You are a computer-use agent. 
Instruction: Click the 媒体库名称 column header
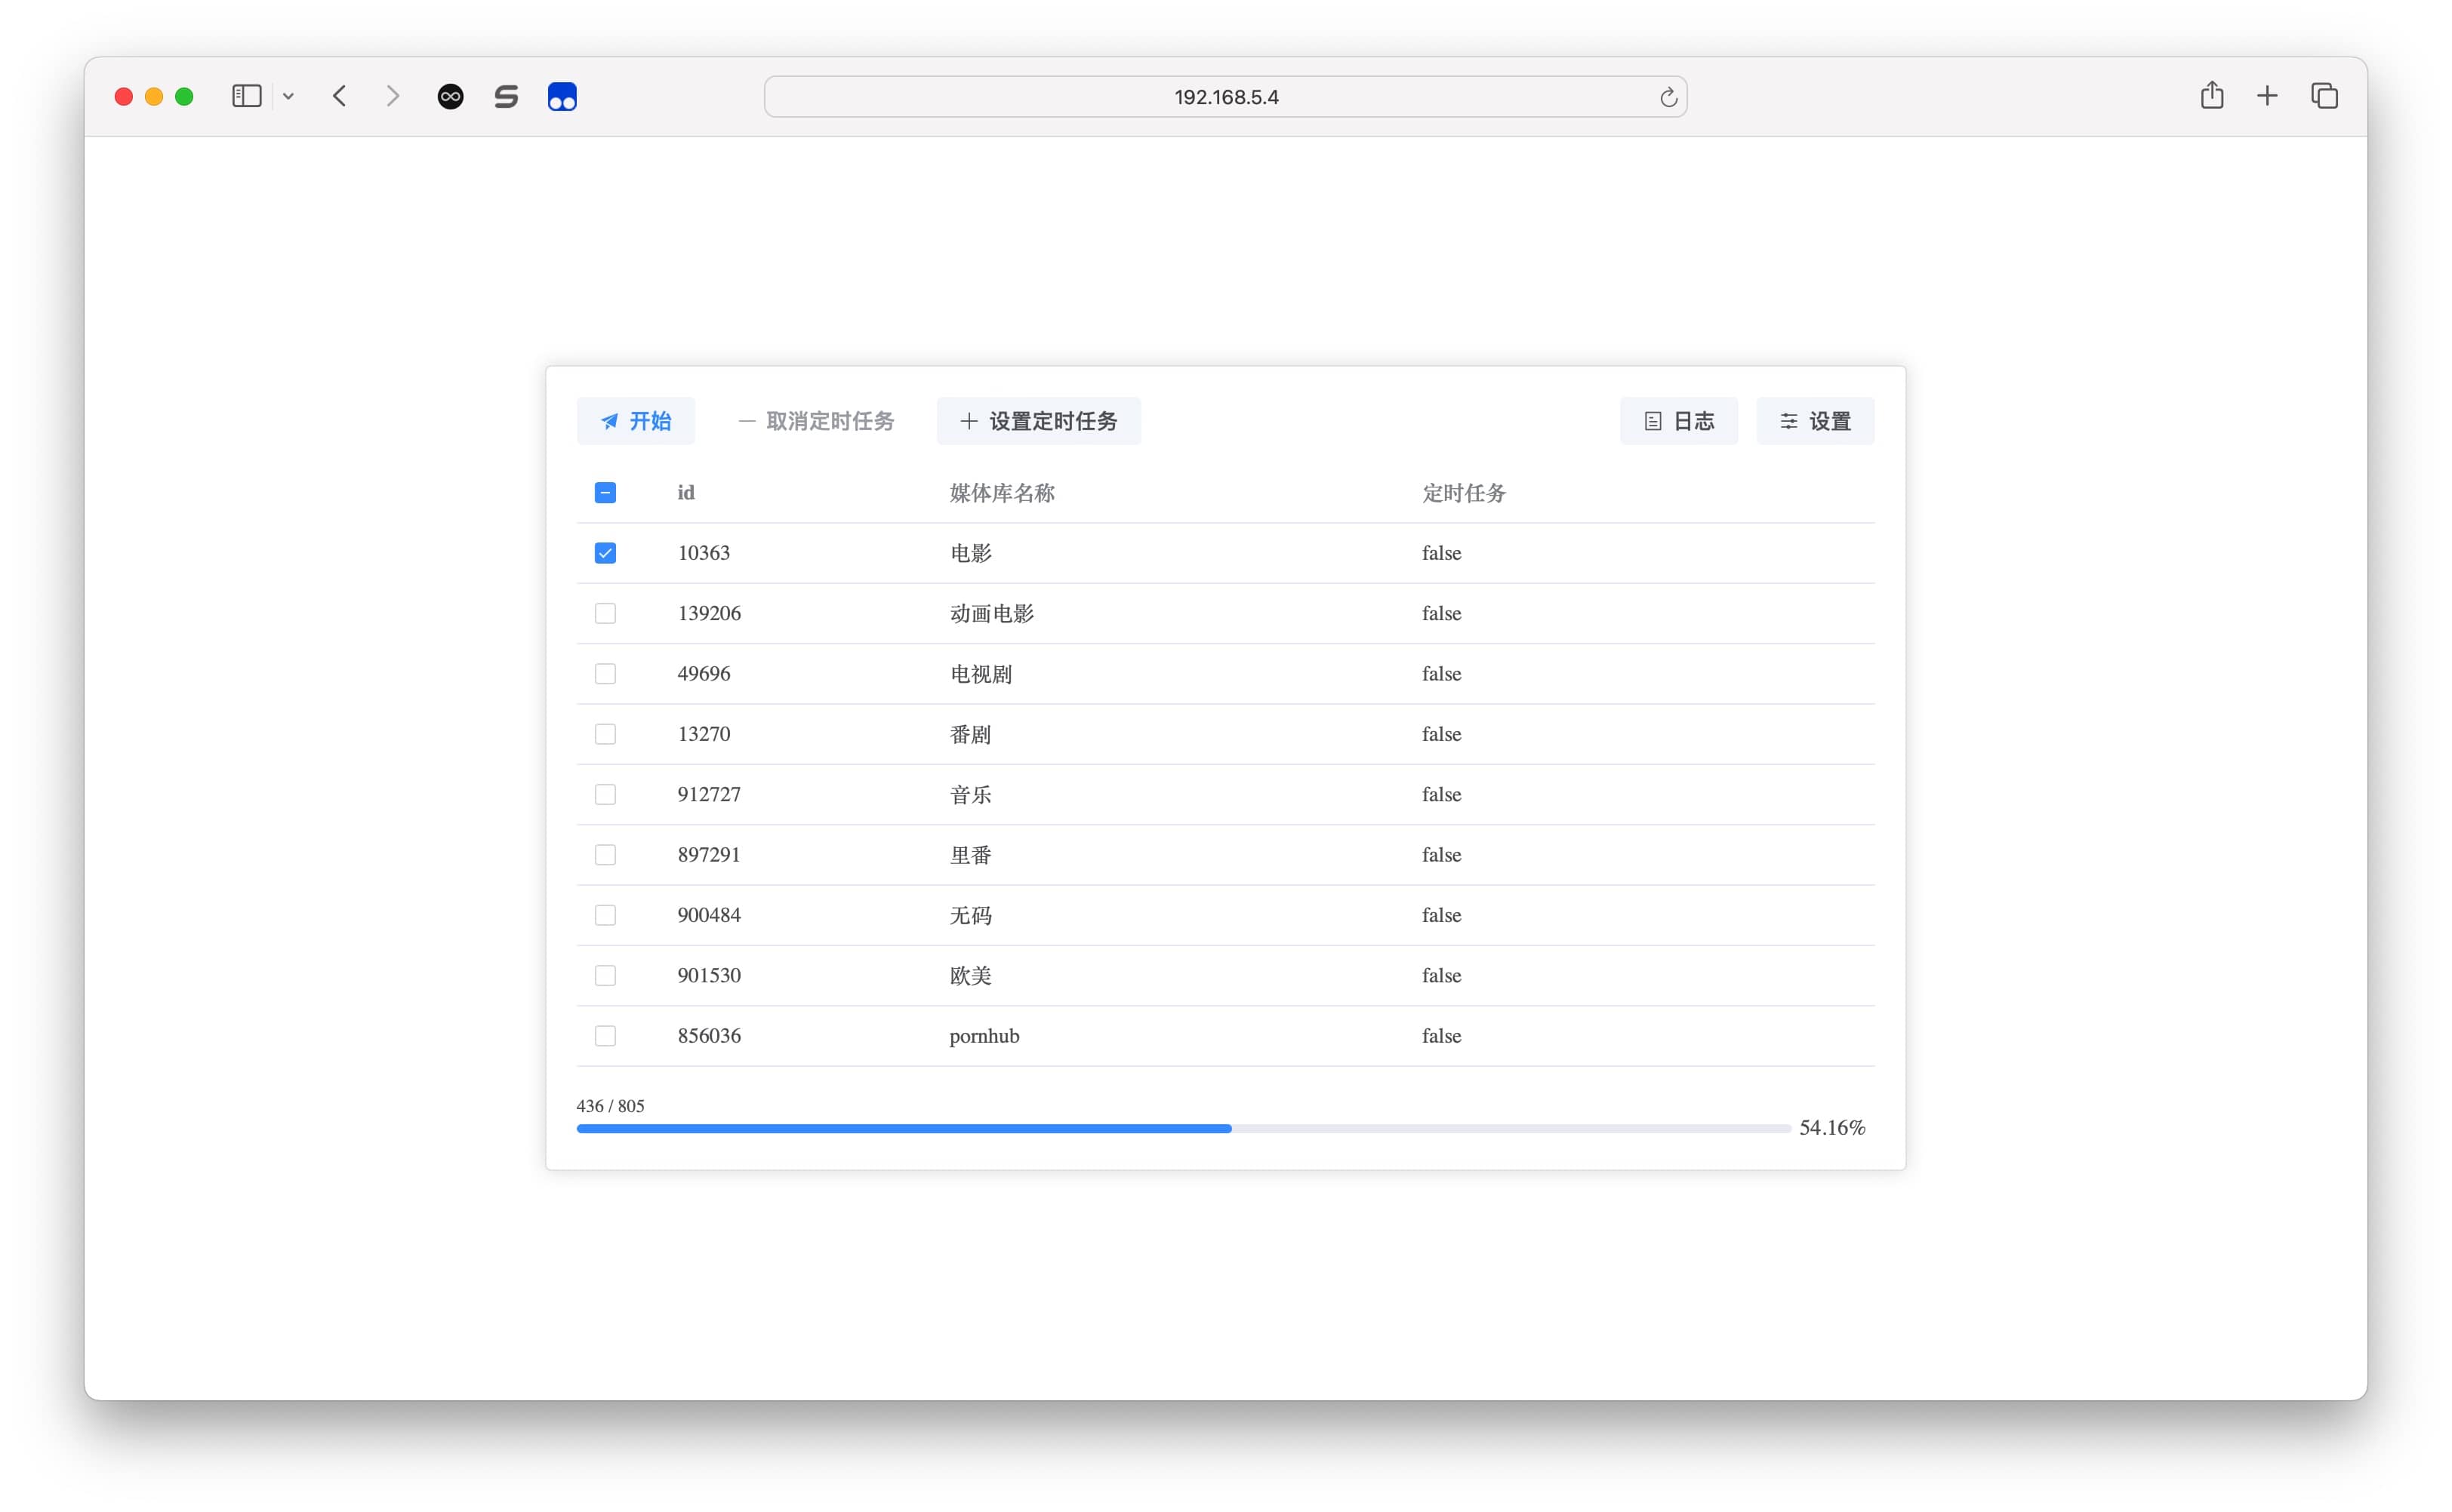[1001, 493]
